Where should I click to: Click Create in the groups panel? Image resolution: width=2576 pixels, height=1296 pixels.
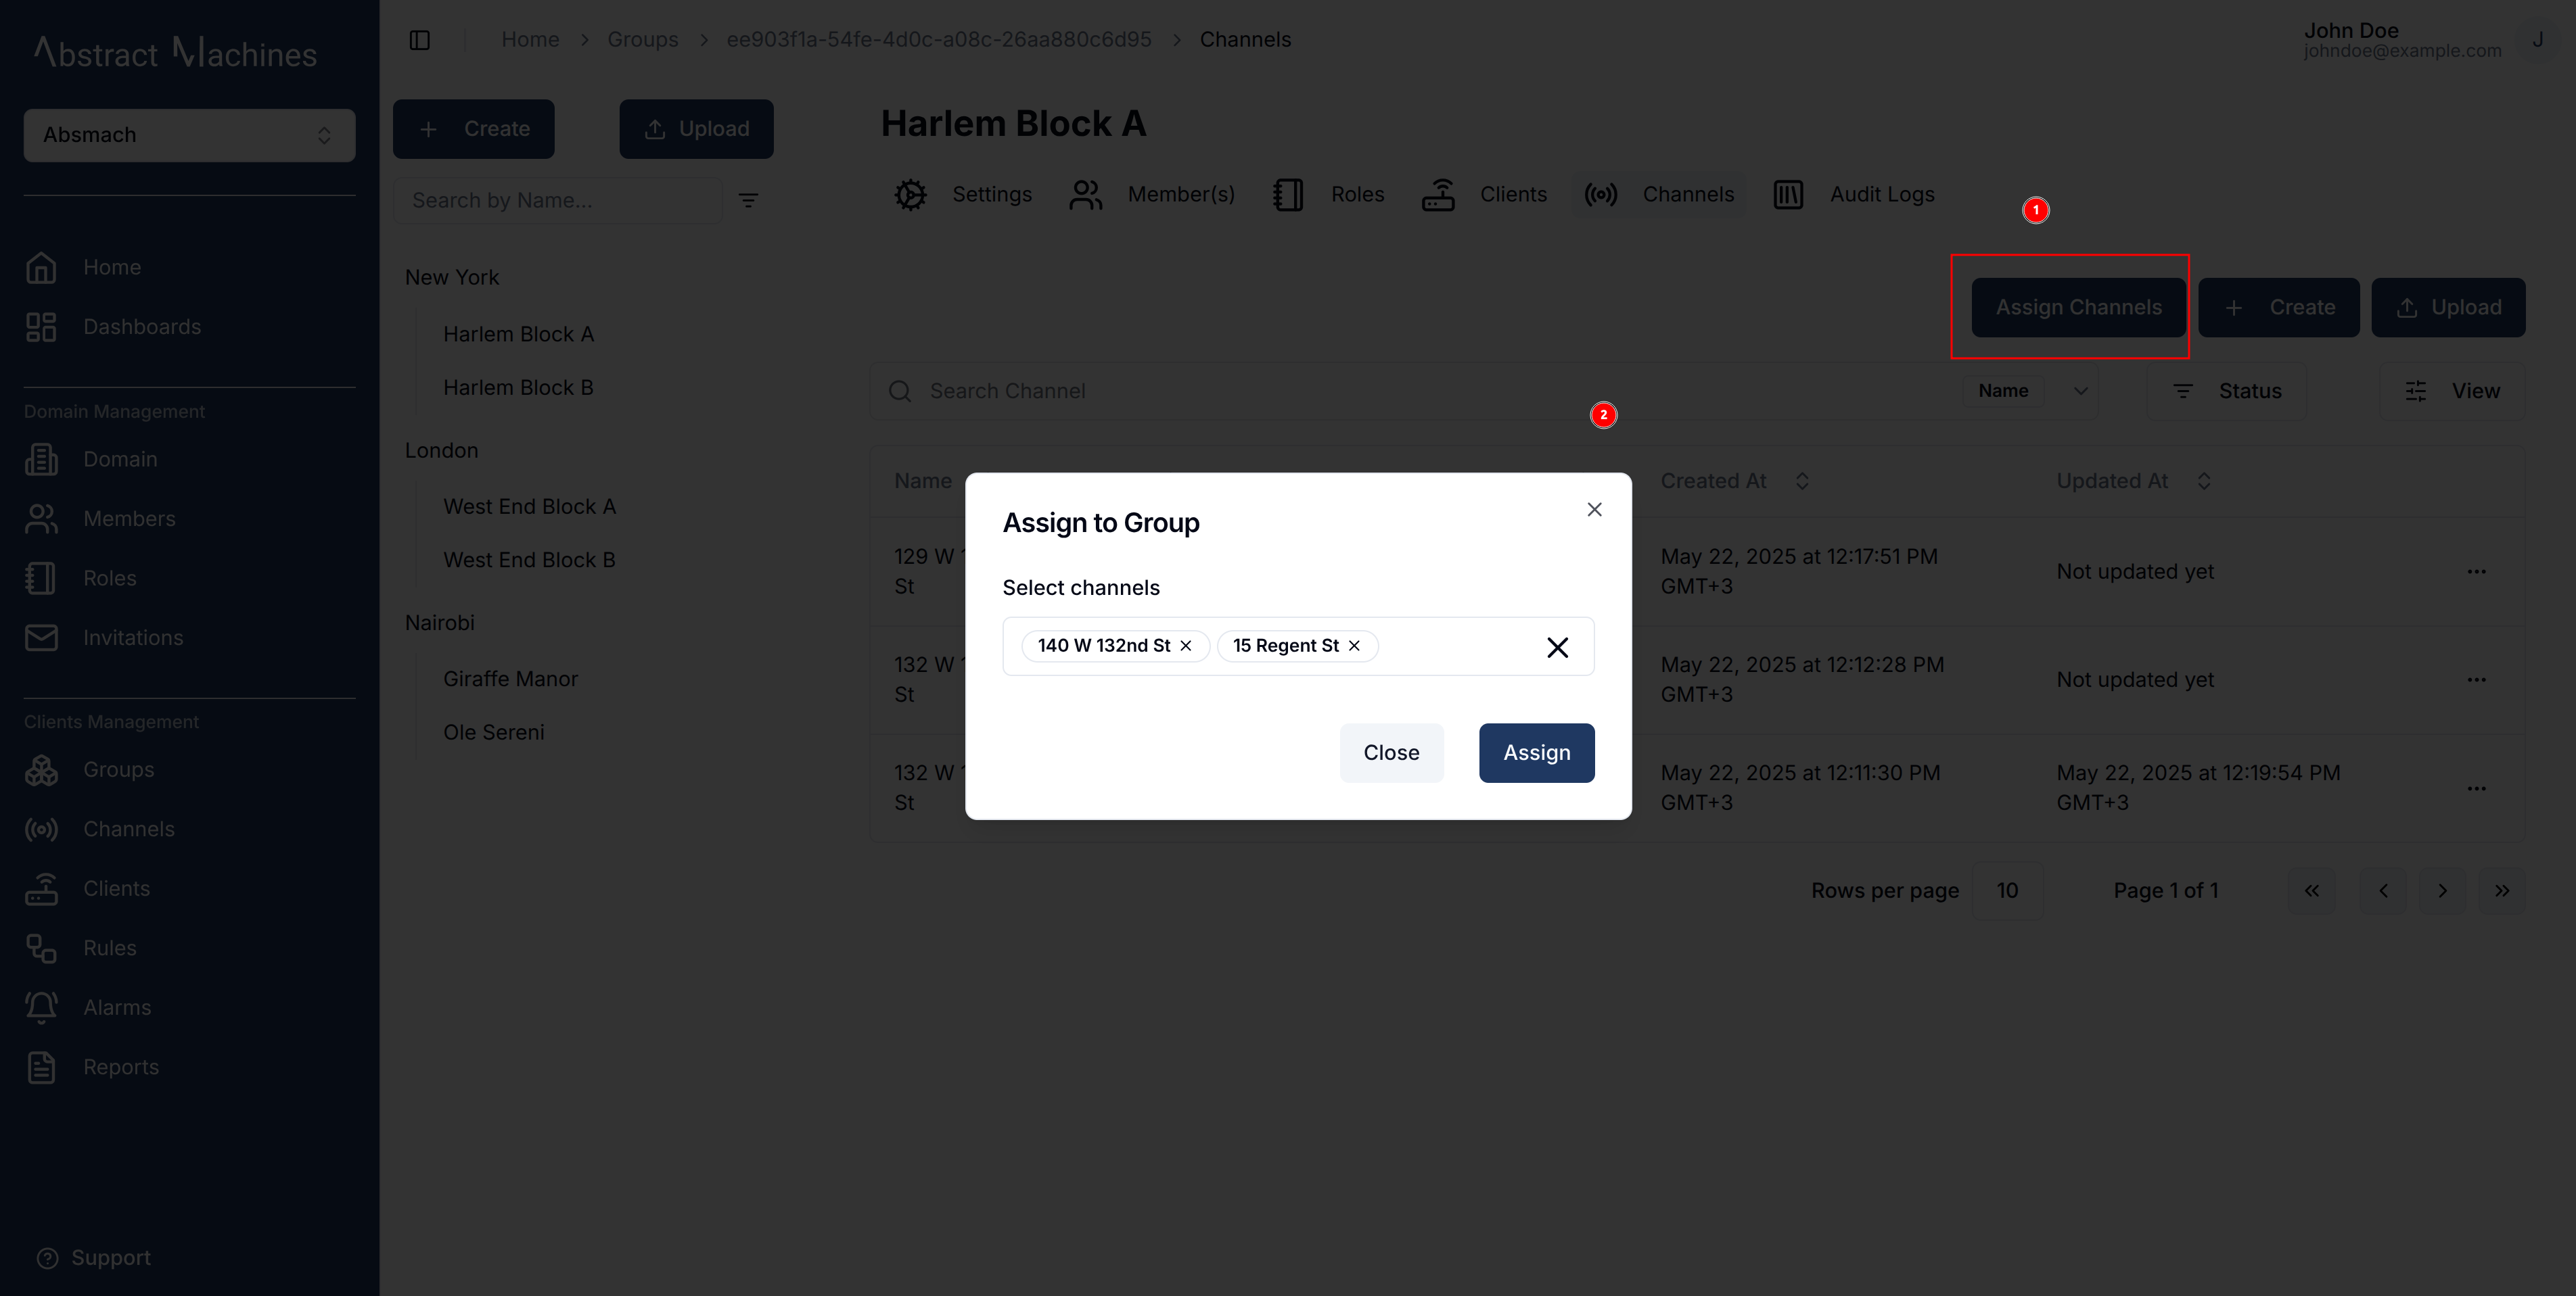point(474,129)
